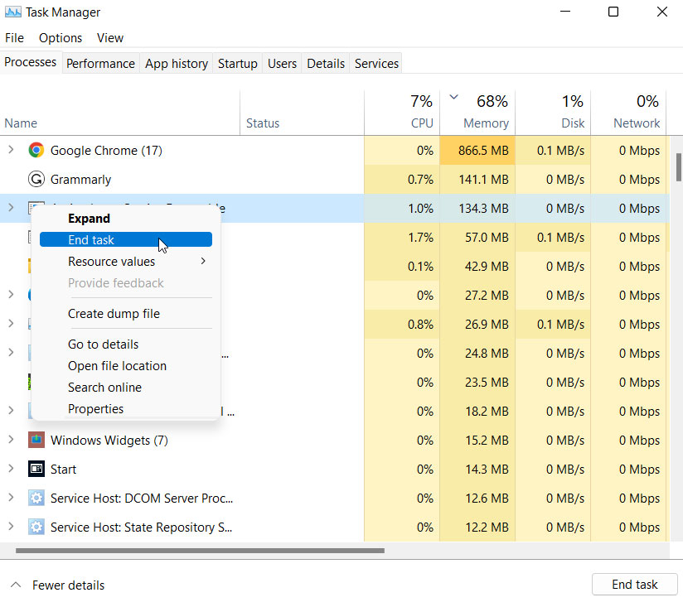This screenshot has height=607, width=683.
Task: Click the Fewer details link
Action: coord(69,585)
